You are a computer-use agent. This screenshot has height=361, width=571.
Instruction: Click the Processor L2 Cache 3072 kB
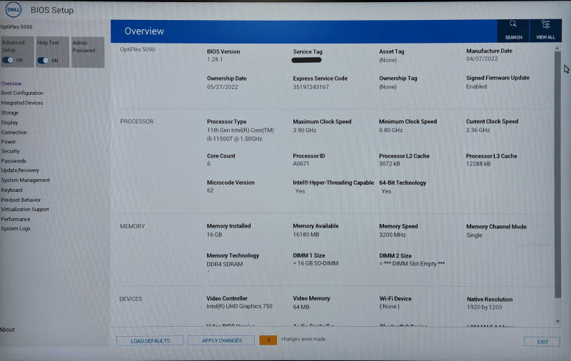point(390,164)
